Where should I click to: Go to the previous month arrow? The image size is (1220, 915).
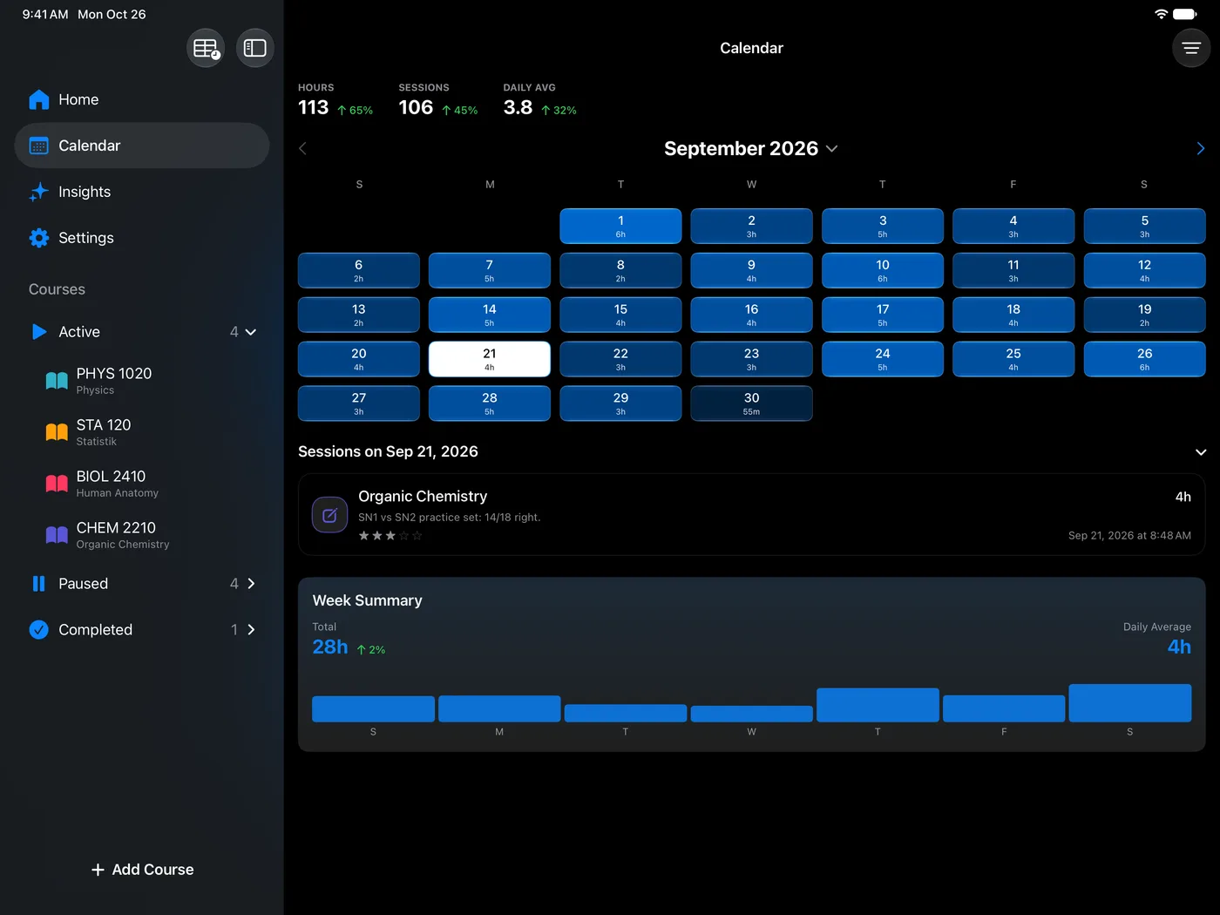click(x=303, y=148)
